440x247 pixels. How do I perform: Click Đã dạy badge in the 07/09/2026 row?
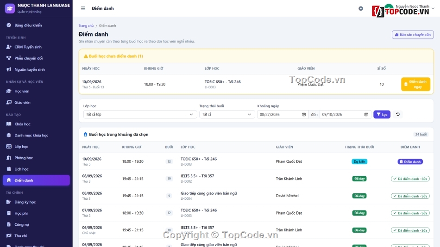[359, 213]
